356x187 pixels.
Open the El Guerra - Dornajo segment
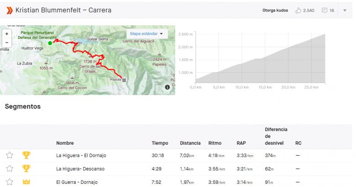click(x=77, y=182)
